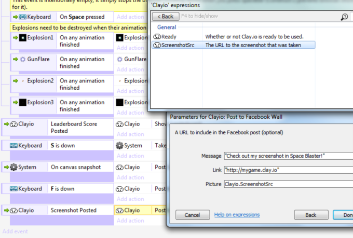The width and height of the screenshot is (353, 238).
Task: Click Add action under Explosion1 event
Action: click(x=130, y=48)
